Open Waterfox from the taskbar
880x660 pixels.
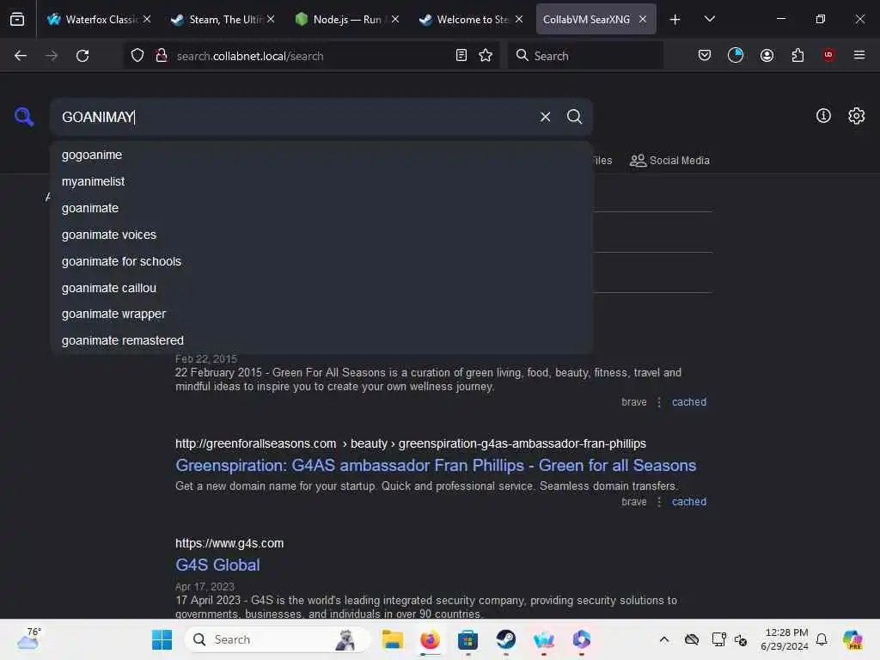(543, 639)
